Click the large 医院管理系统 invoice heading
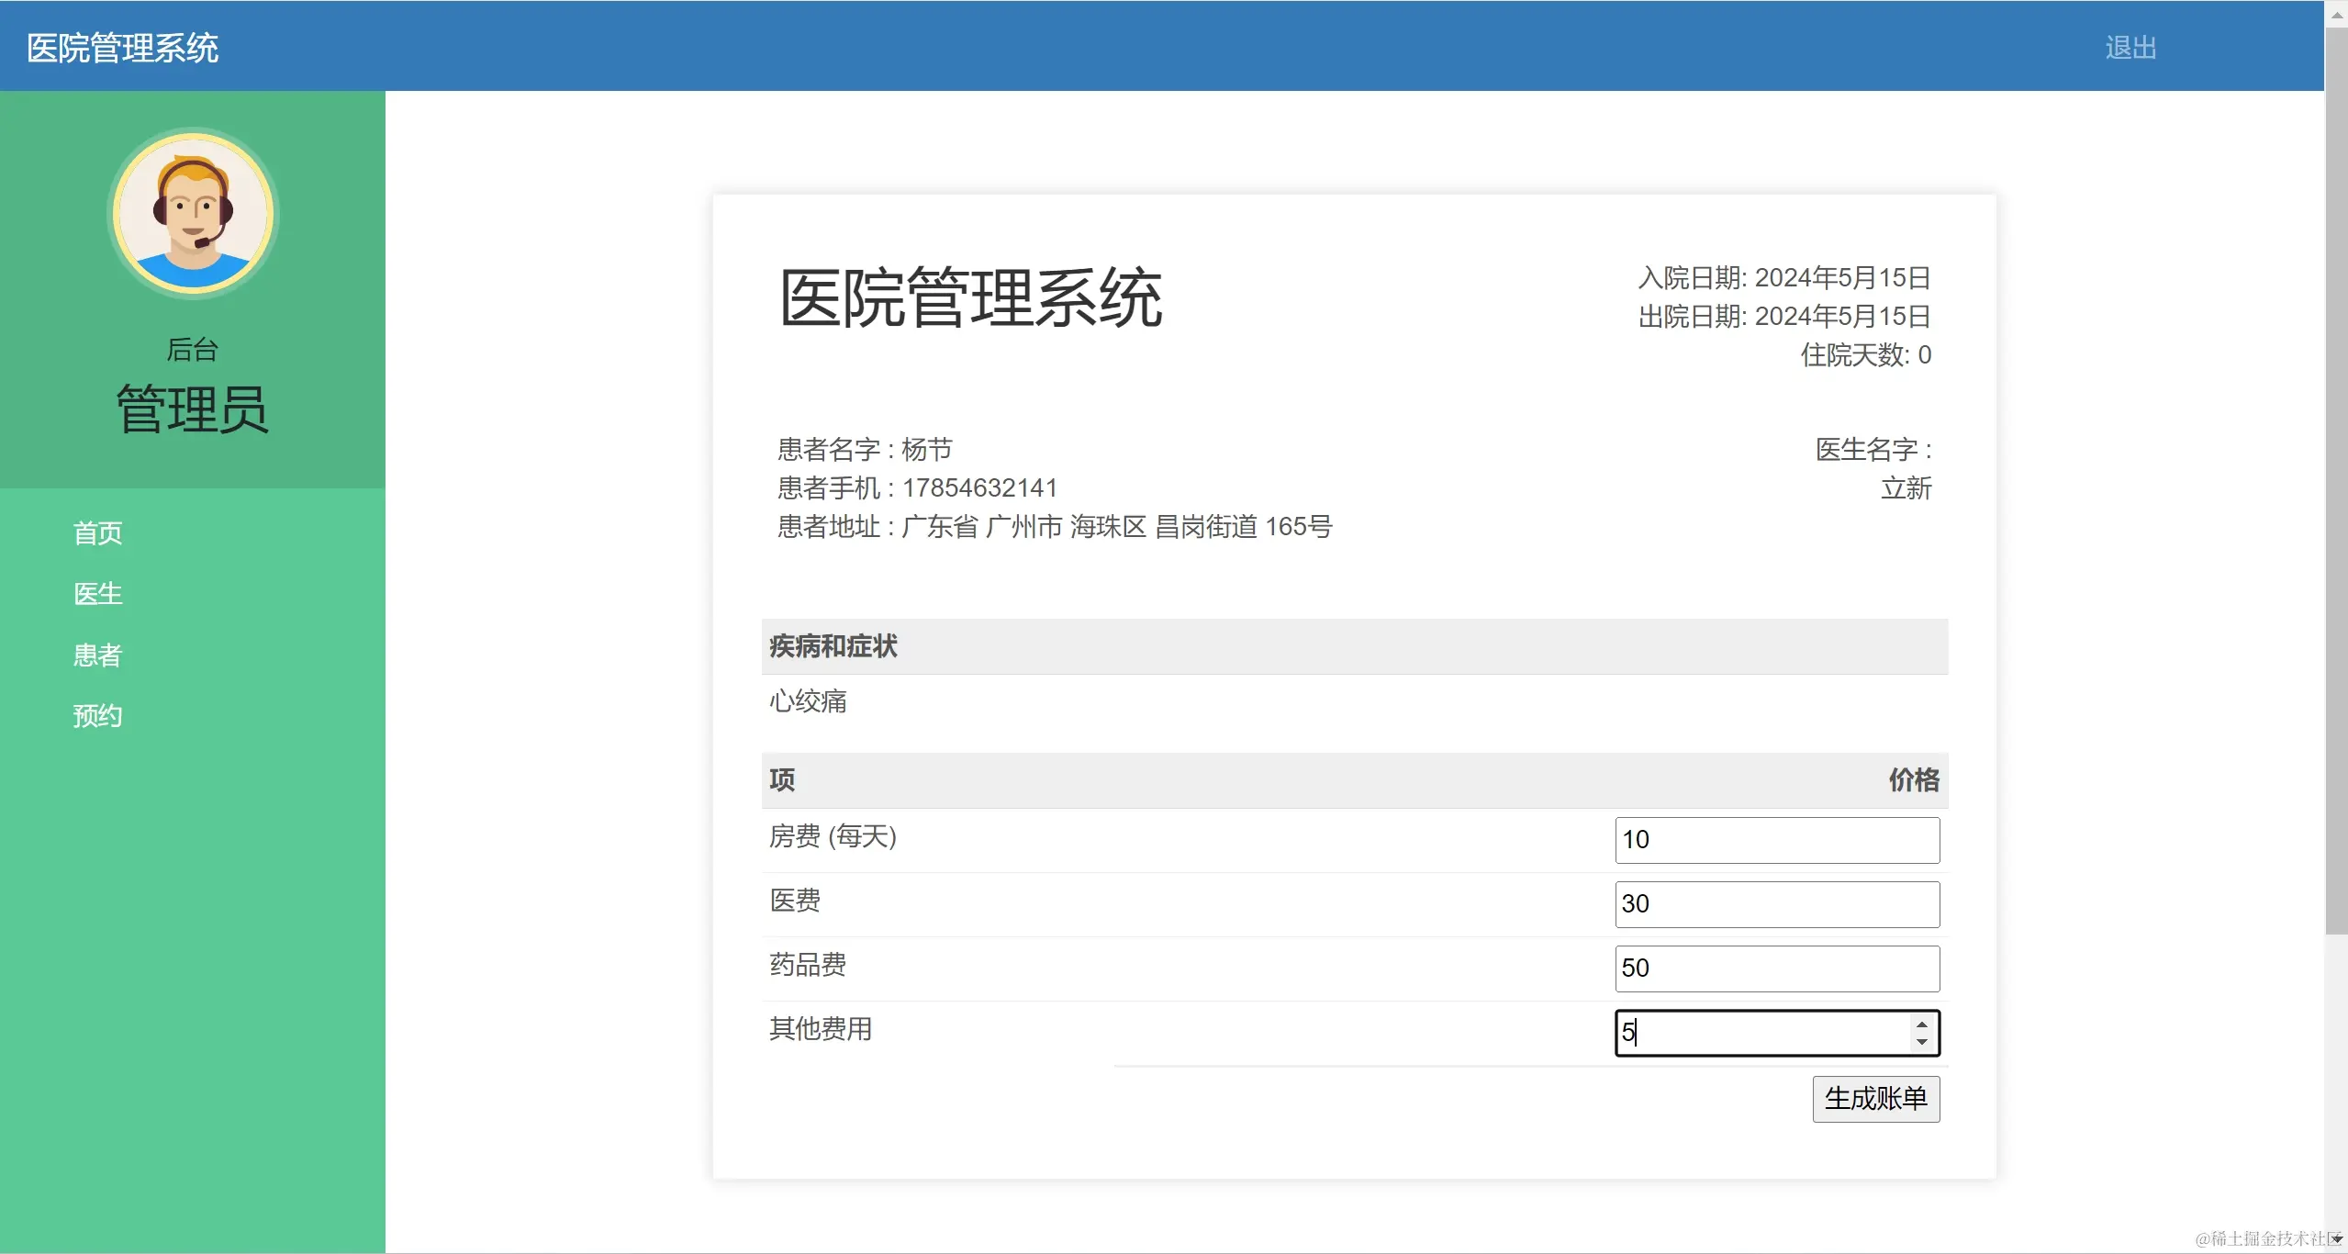Image resolution: width=2348 pixels, height=1254 pixels. pos(971,297)
